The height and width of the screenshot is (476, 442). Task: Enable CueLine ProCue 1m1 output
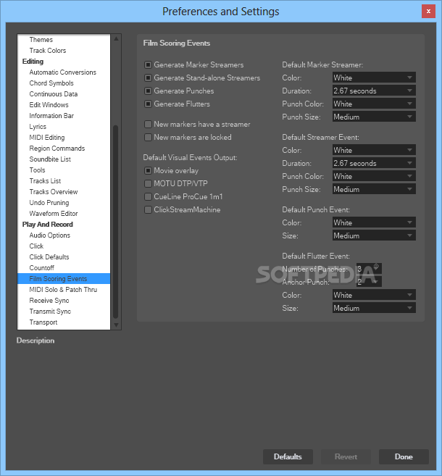coord(148,197)
